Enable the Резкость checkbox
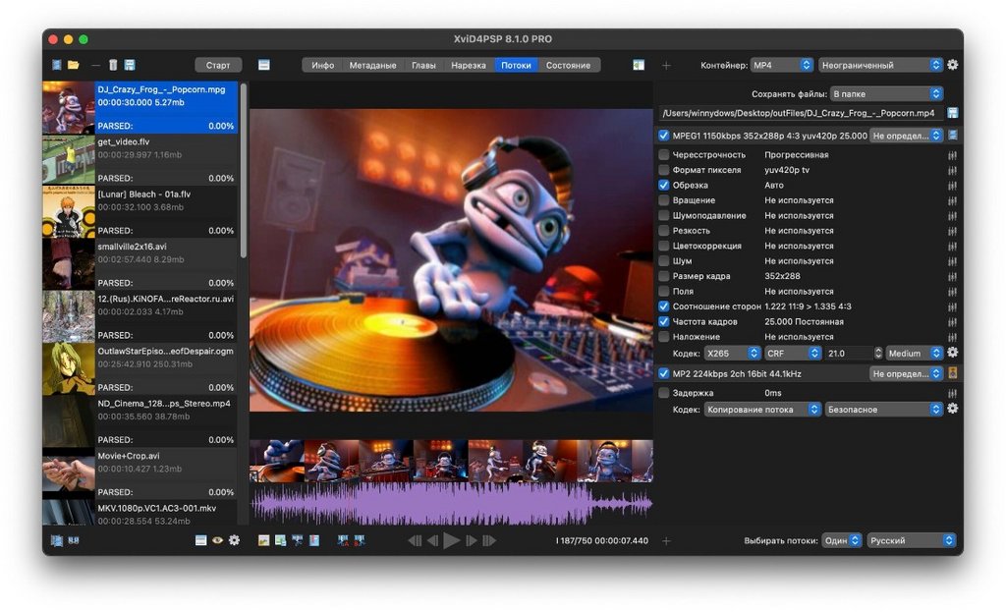This screenshot has height=612, width=1006. (664, 230)
